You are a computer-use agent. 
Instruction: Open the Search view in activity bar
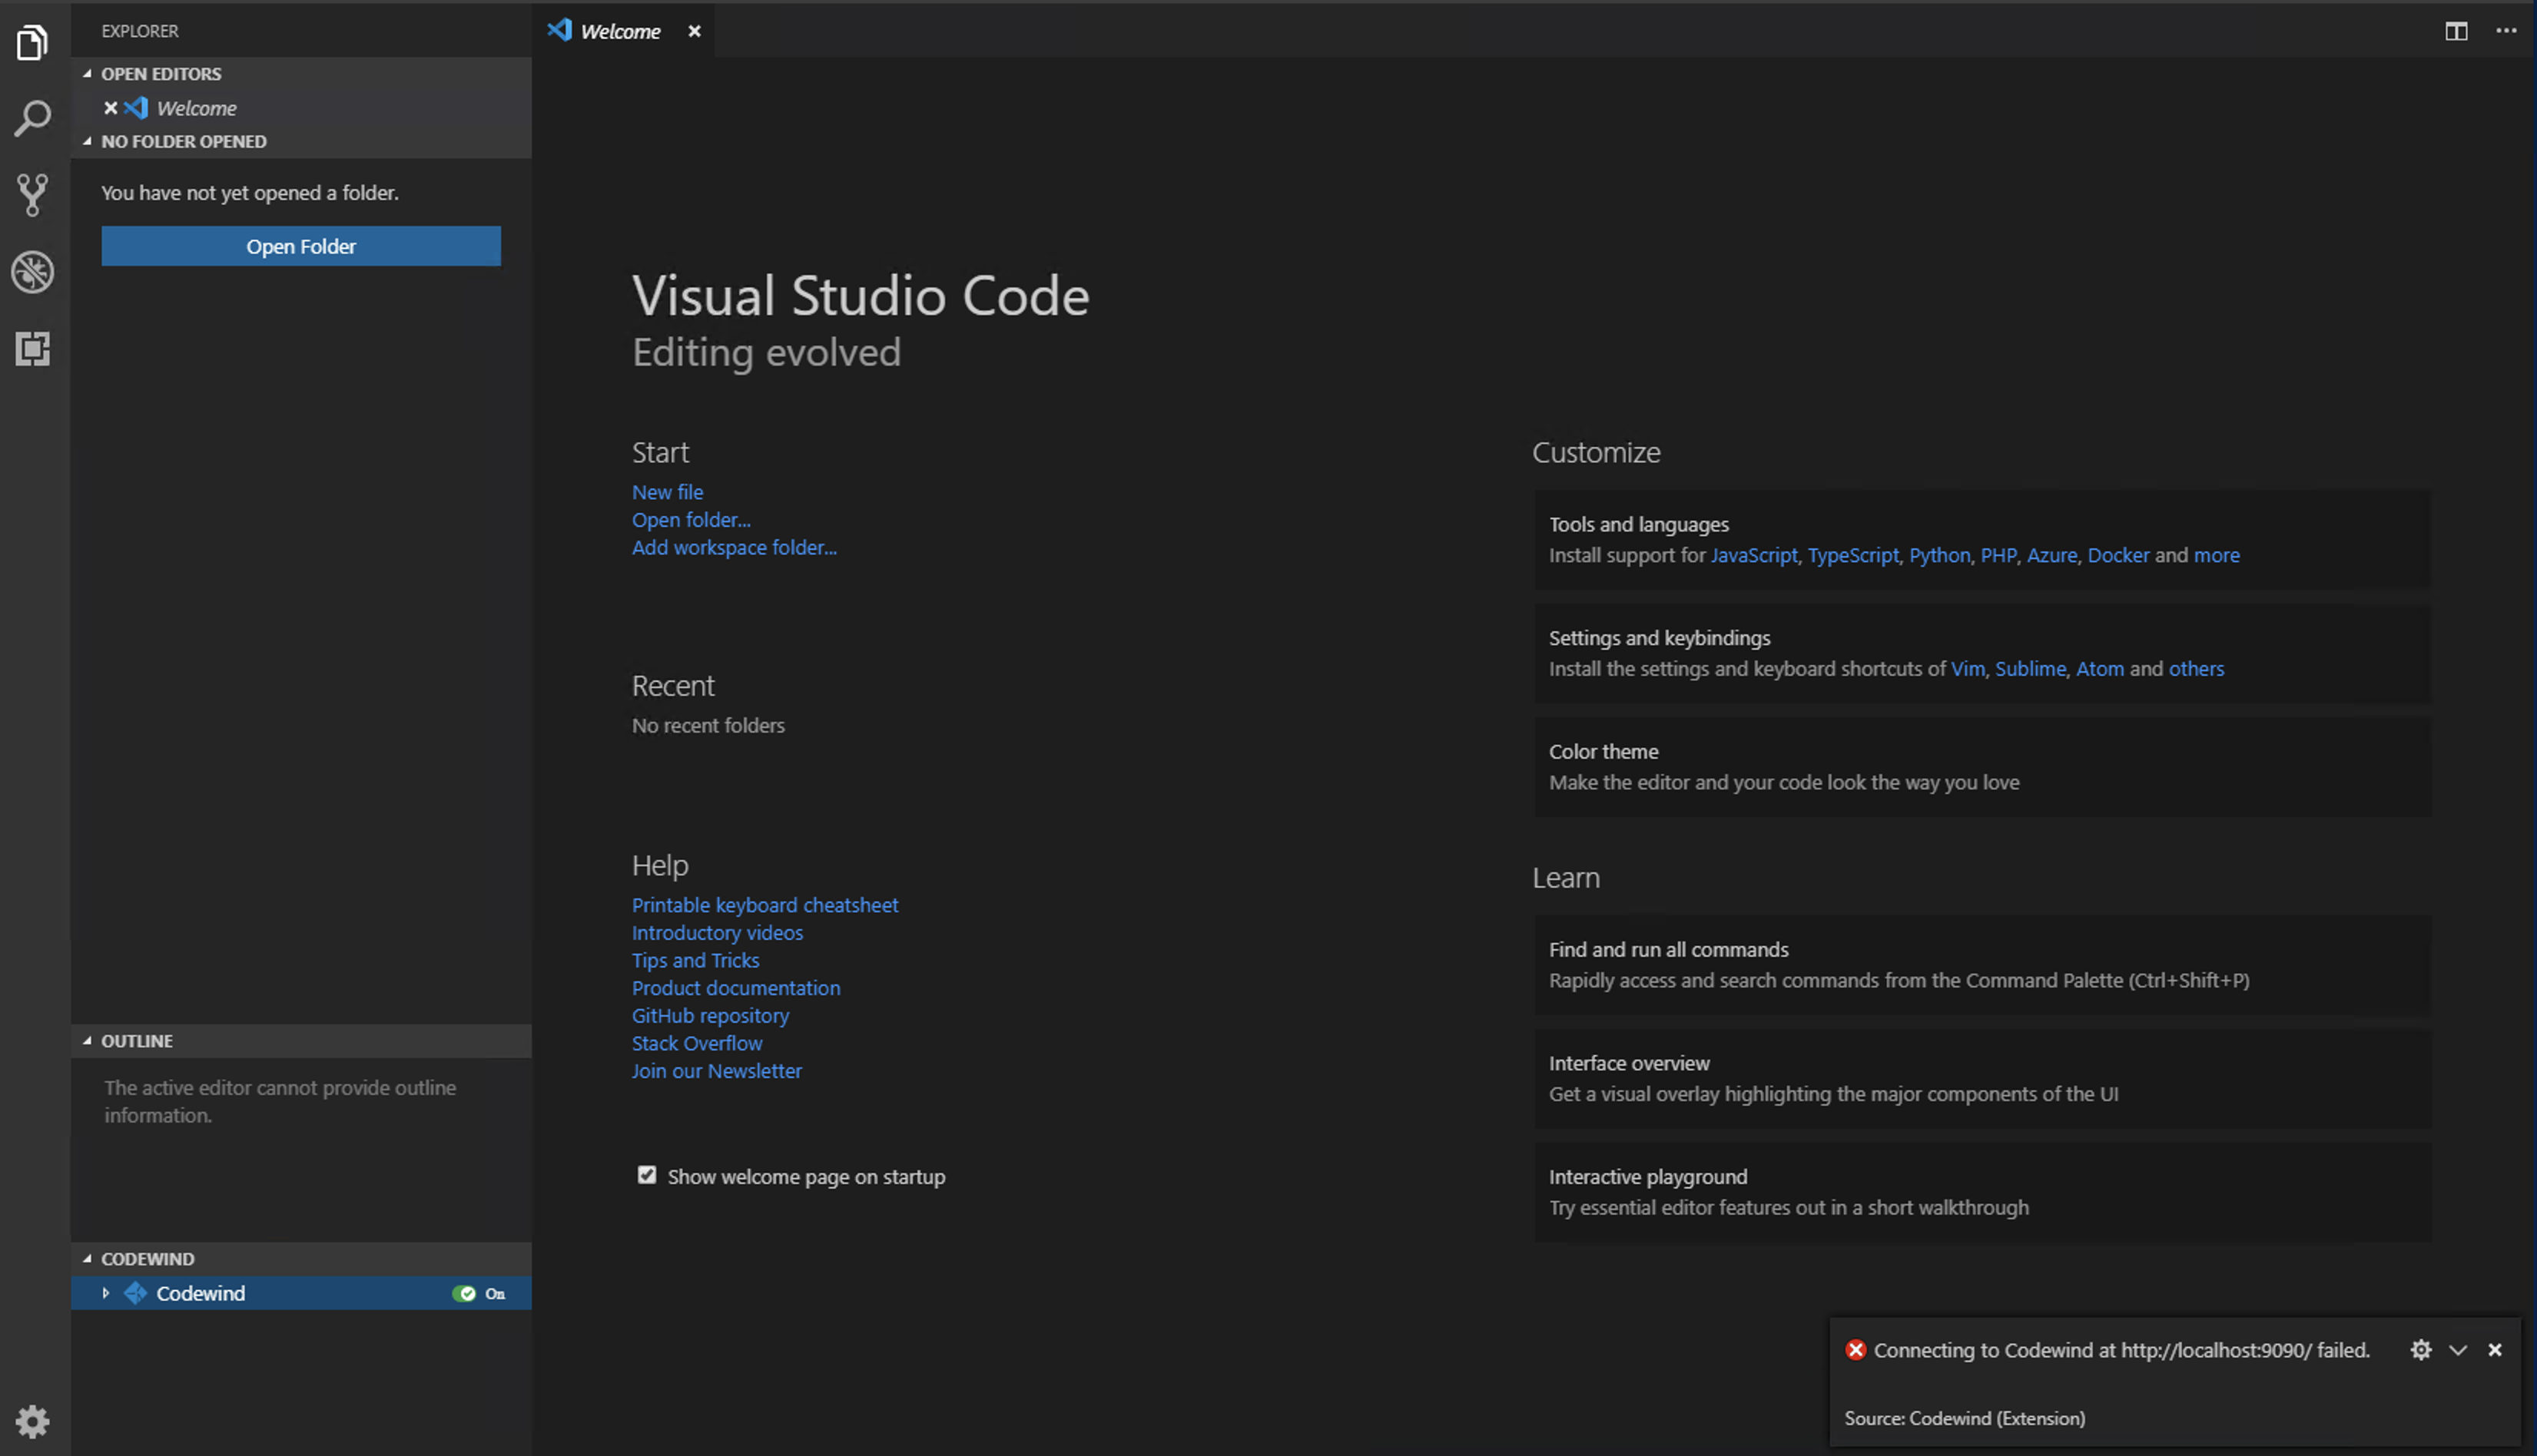click(x=32, y=118)
